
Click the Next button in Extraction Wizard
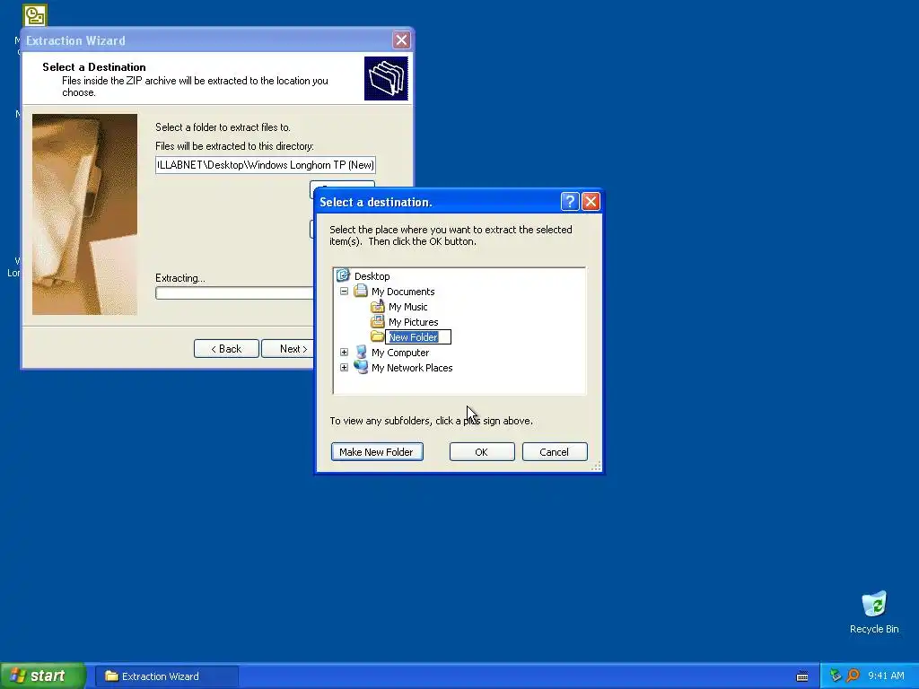[288, 349]
